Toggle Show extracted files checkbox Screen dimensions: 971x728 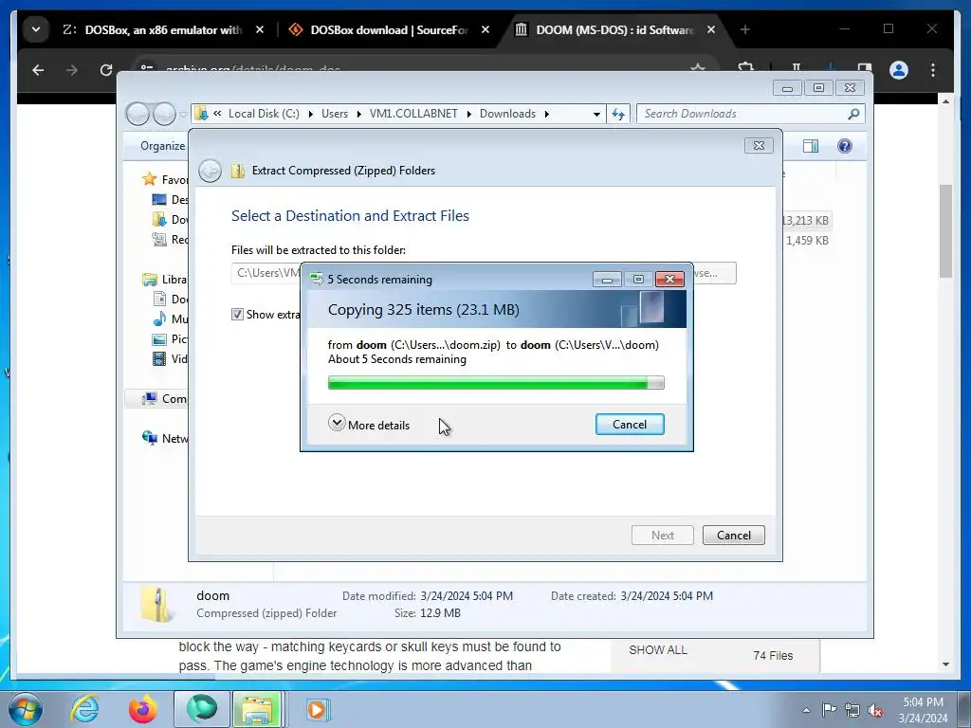[x=237, y=315]
